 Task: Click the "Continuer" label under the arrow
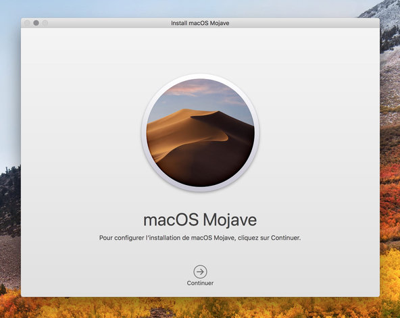click(200, 283)
